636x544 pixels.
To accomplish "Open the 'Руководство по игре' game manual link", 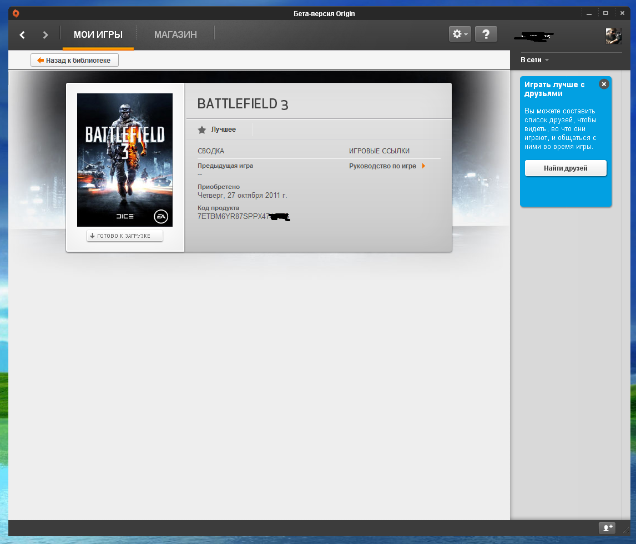I will 386,166.
